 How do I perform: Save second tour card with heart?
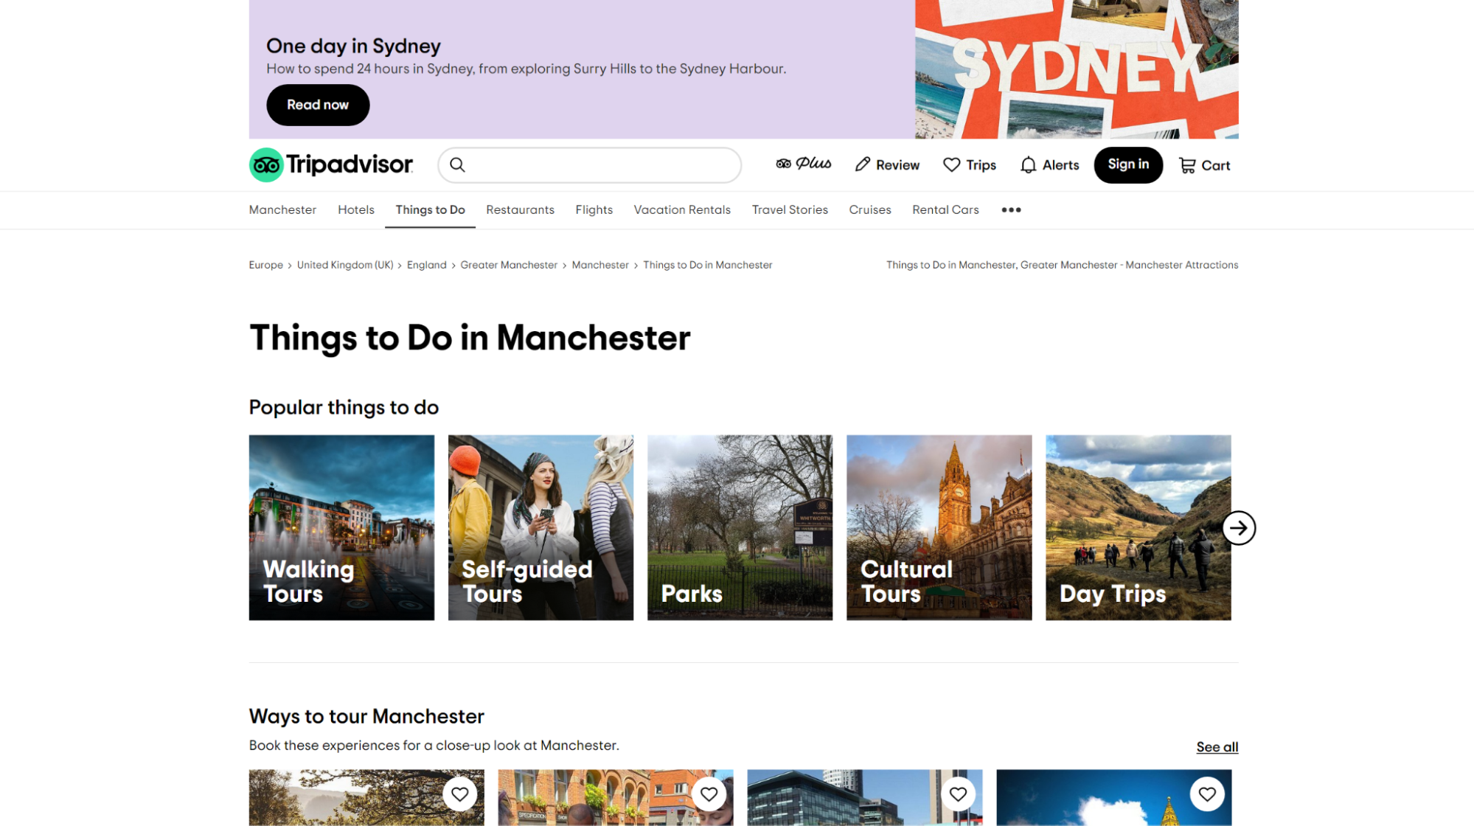709,794
